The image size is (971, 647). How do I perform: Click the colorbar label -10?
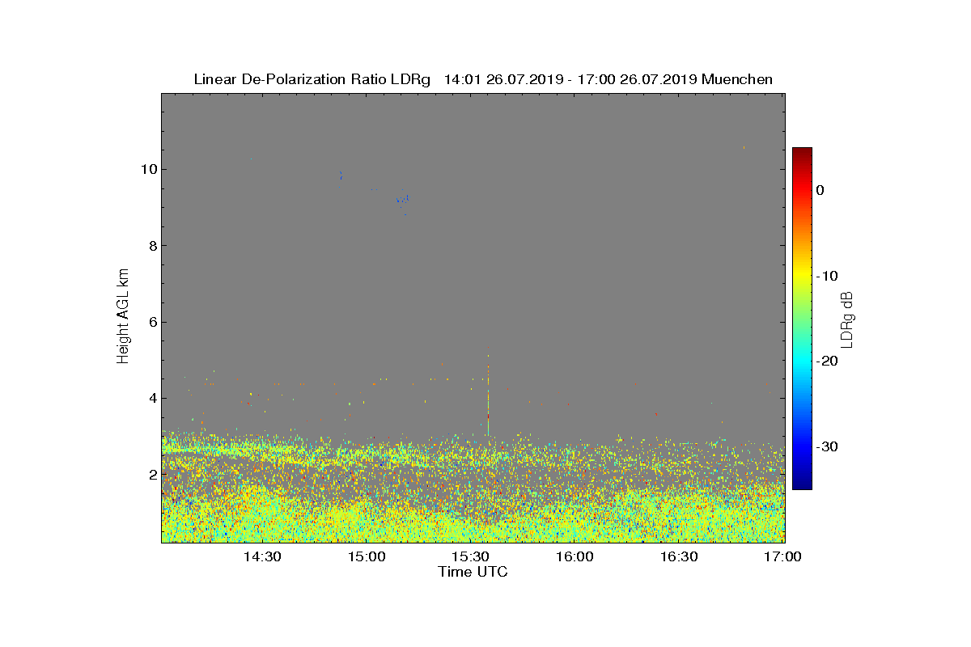point(827,276)
